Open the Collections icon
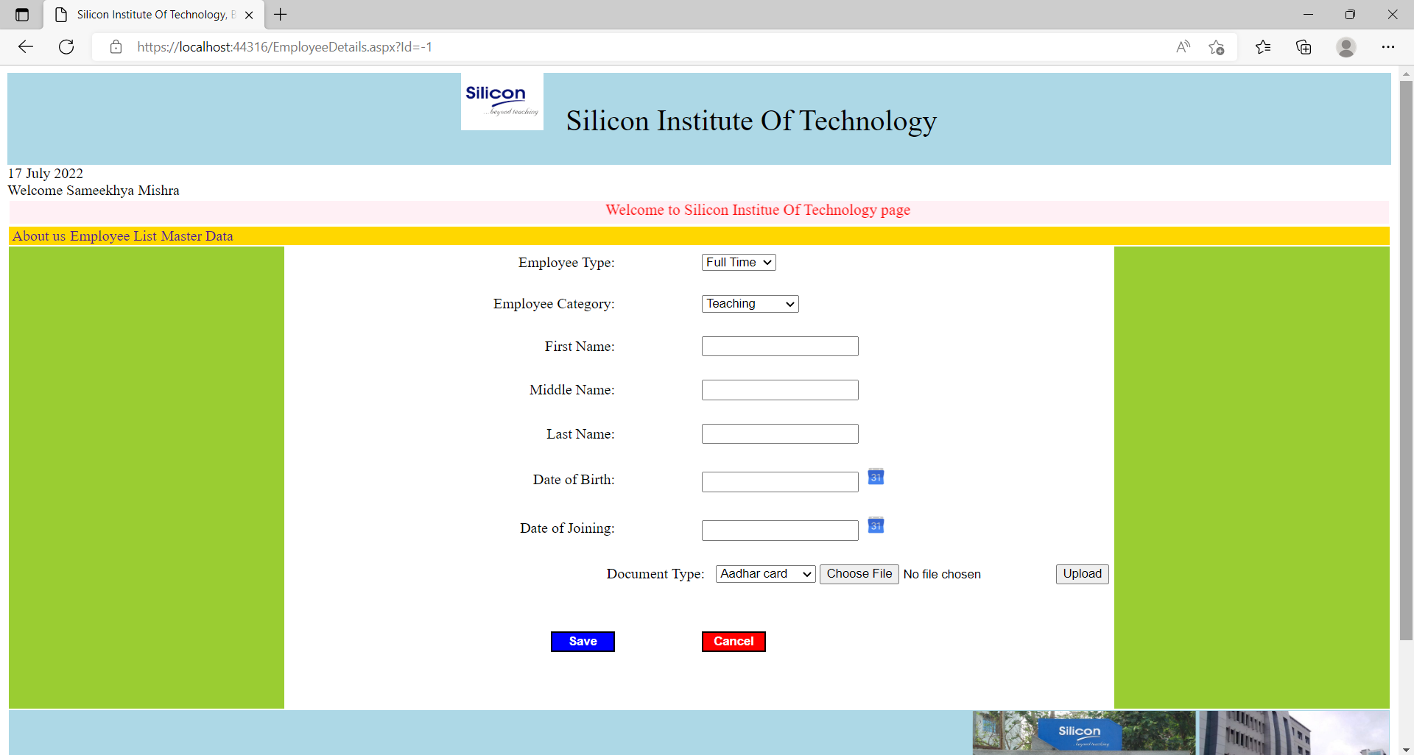This screenshot has height=755, width=1414. coord(1304,47)
